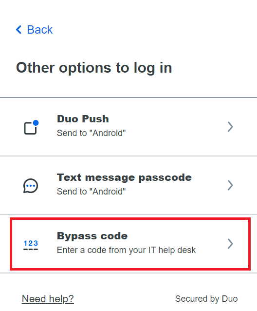Click the blue dot on Duo Push icon

click(x=36, y=123)
